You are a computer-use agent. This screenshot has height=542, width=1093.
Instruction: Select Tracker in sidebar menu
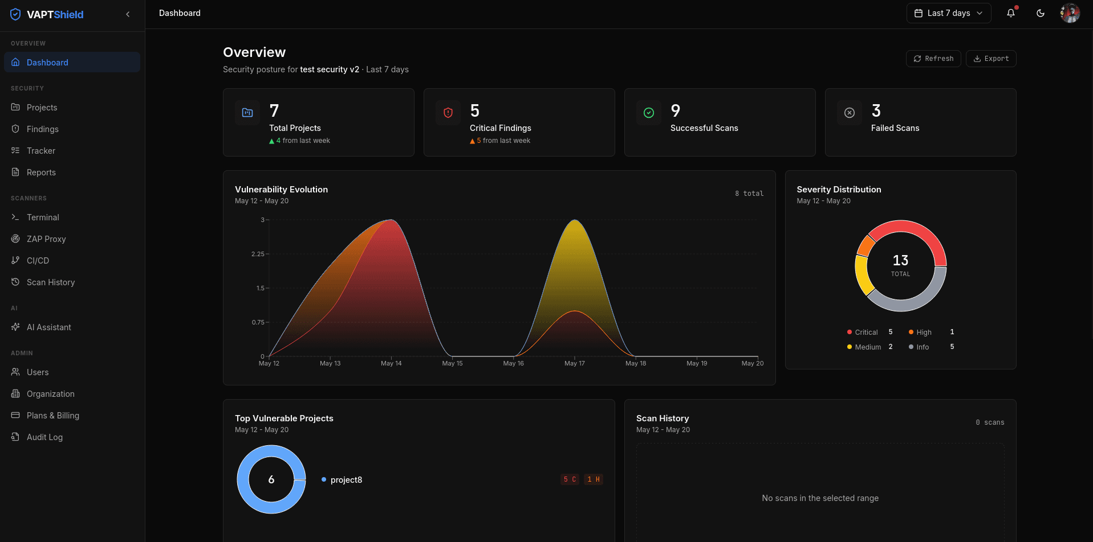(72, 150)
